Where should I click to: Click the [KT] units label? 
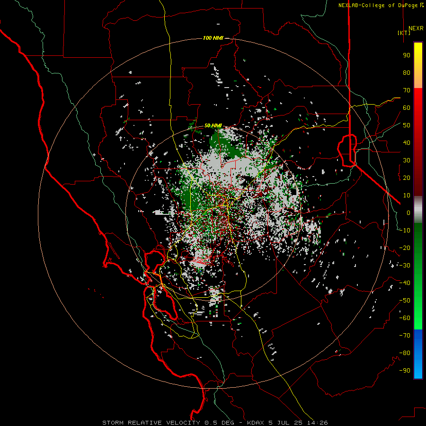[x=404, y=33]
